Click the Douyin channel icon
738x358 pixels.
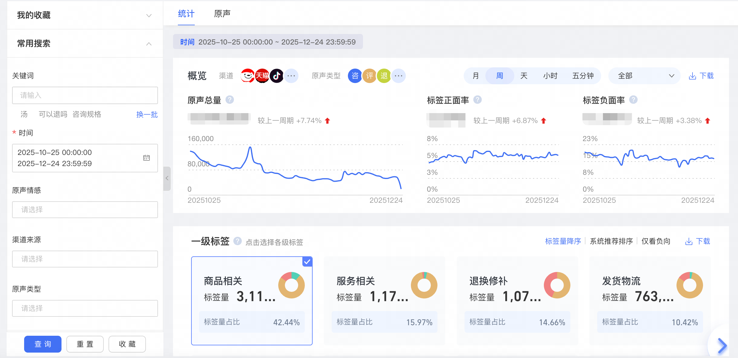(x=276, y=76)
